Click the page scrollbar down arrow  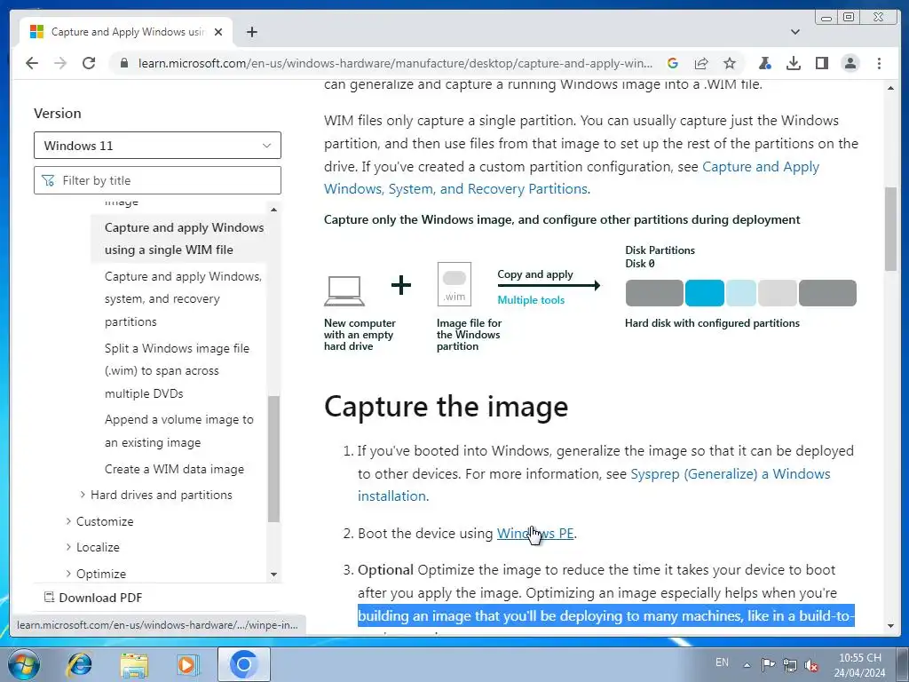[x=890, y=626]
